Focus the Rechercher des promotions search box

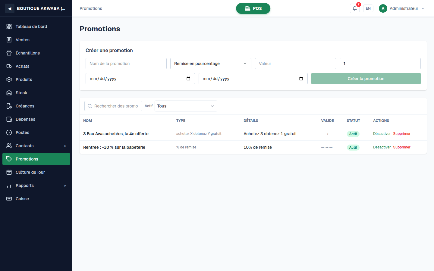click(x=113, y=106)
